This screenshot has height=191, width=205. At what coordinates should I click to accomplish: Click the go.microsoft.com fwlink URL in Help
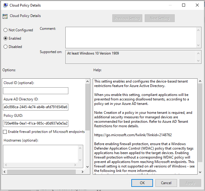pos(133,135)
